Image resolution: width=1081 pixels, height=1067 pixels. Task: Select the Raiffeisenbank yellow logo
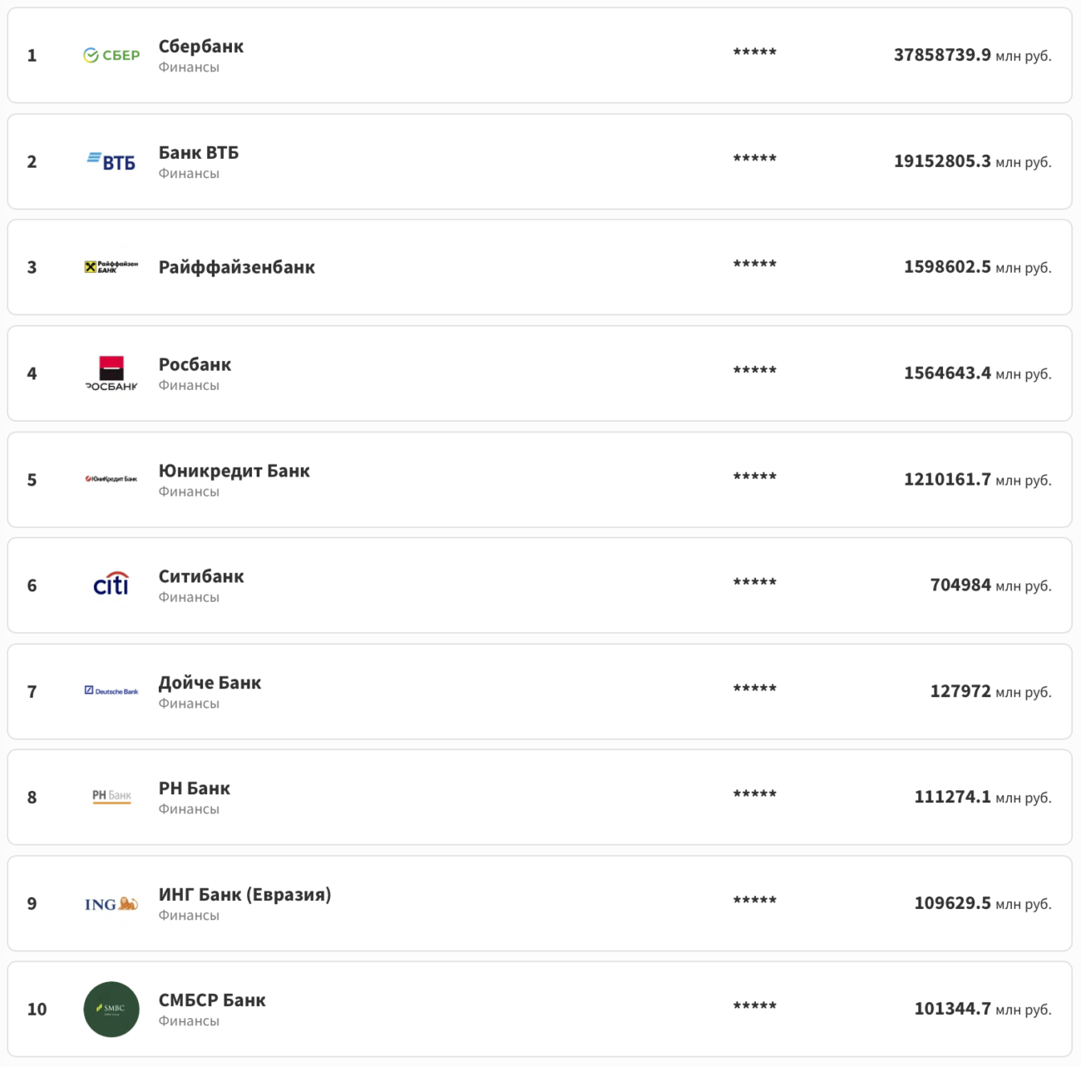111,267
